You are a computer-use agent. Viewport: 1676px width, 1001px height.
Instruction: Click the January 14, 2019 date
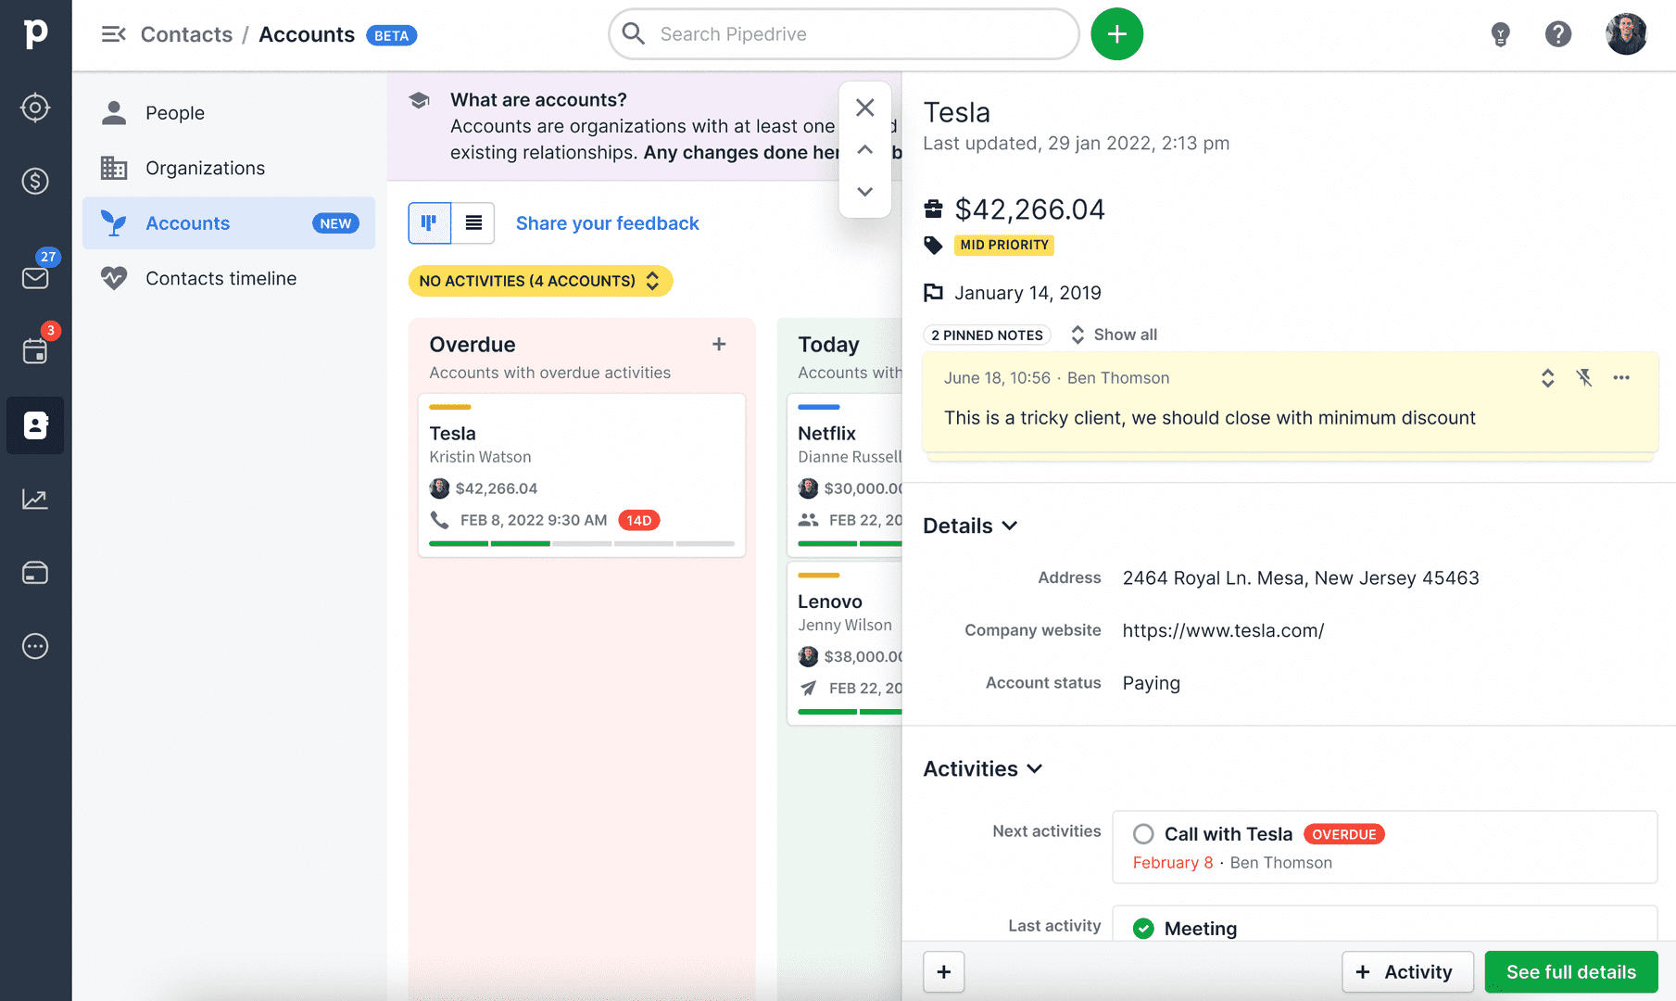[1027, 293]
